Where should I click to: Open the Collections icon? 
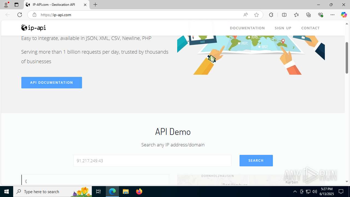[x=308, y=15]
